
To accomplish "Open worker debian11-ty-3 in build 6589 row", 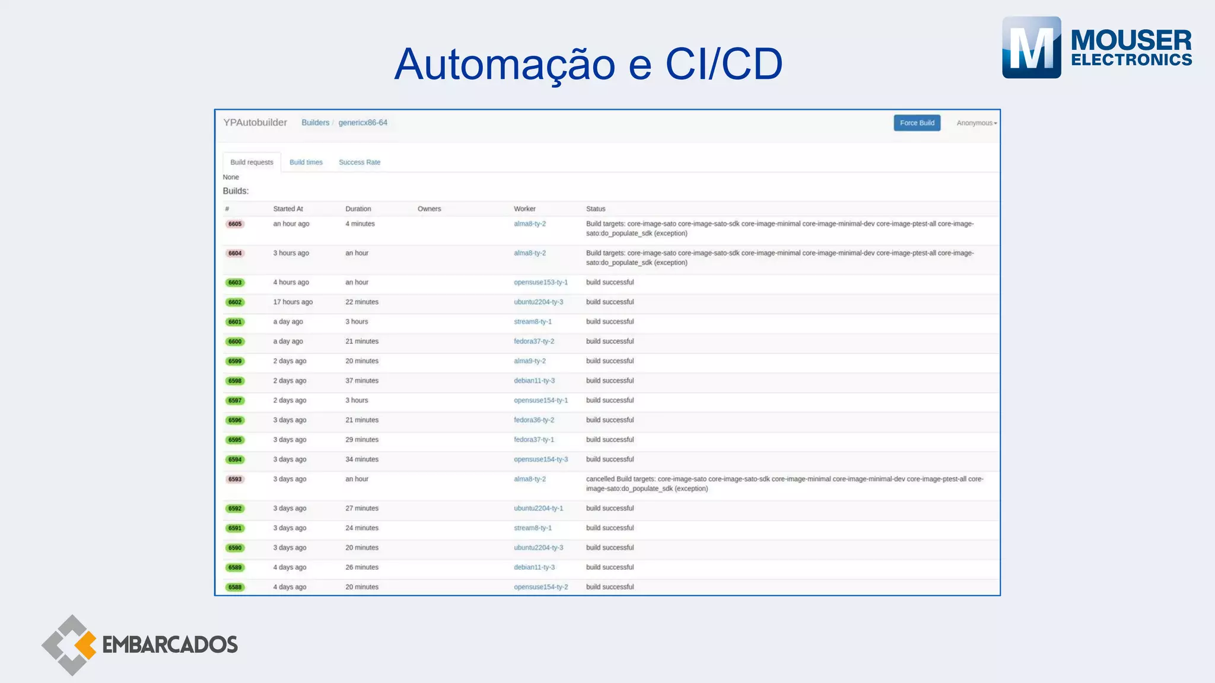I will 534,567.
